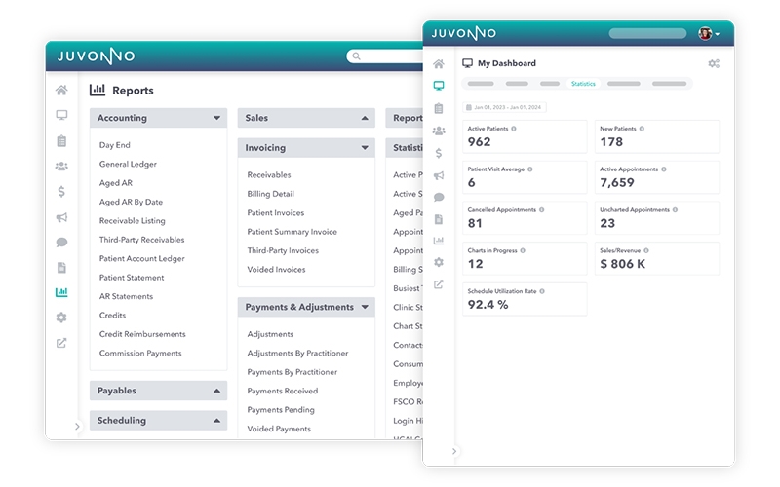The image size is (780, 487).
Task: Open Adjustments By Practitioner report
Action: 297,353
